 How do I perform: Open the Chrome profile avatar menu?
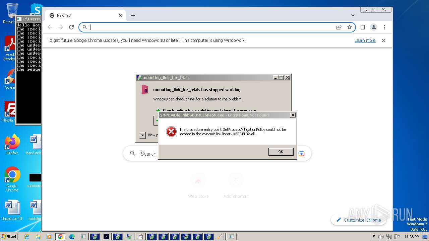pos(374,27)
